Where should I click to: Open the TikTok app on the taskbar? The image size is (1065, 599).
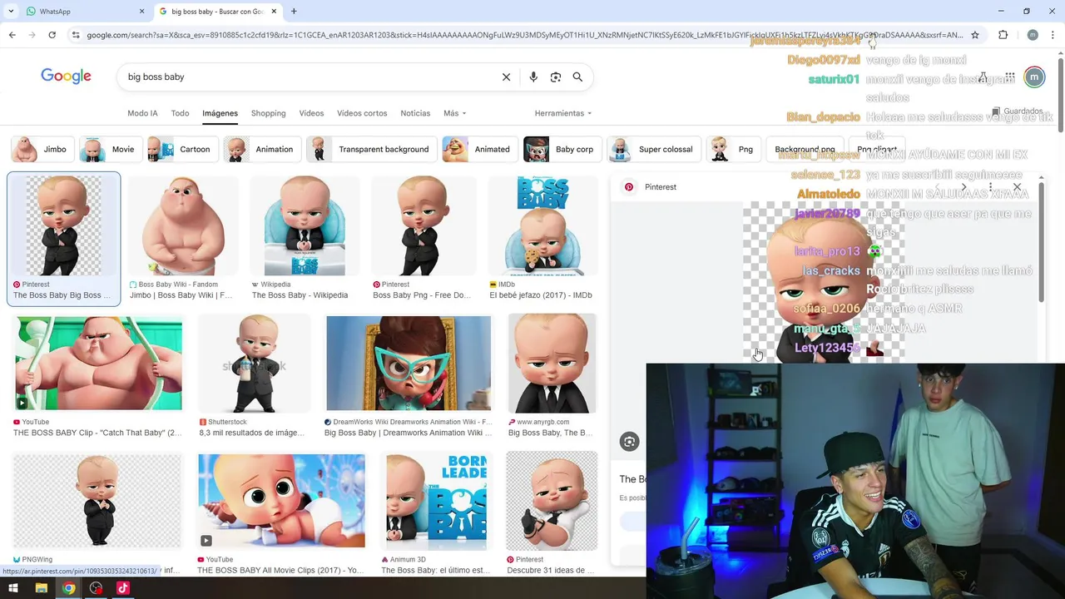123,588
